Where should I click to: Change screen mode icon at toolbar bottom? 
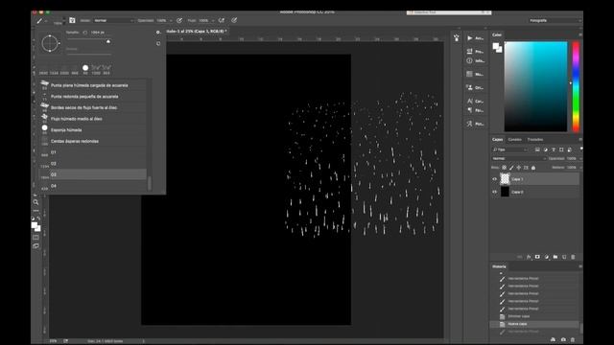click(x=35, y=246)
